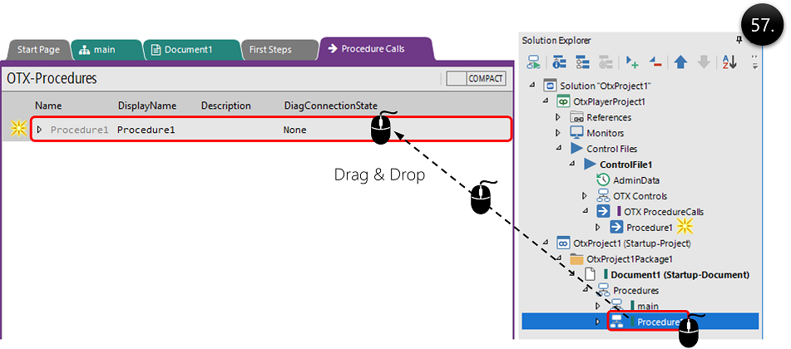Click the blue up arrow toolbar icon

[680, 63]
